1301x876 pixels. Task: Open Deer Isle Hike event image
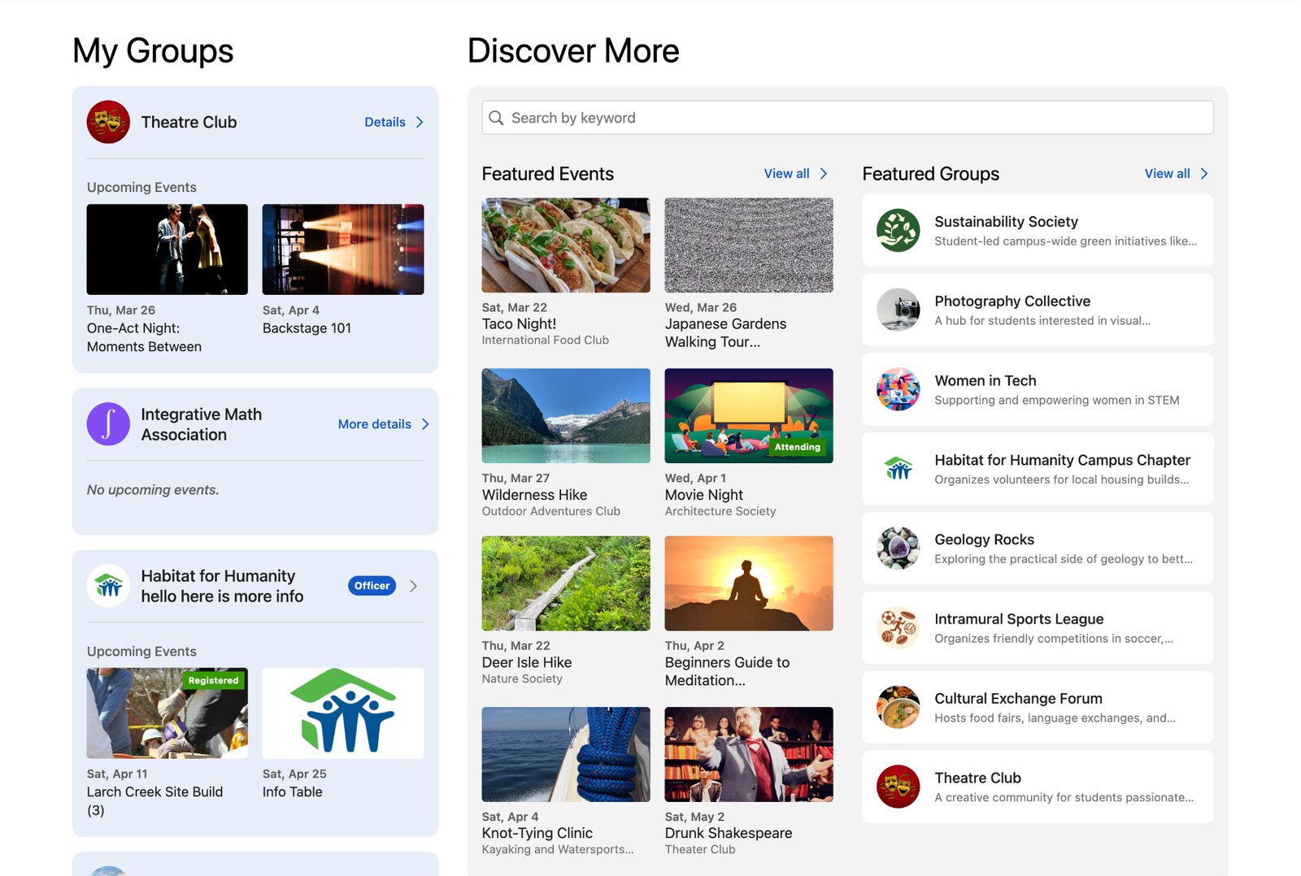(566, 583)
